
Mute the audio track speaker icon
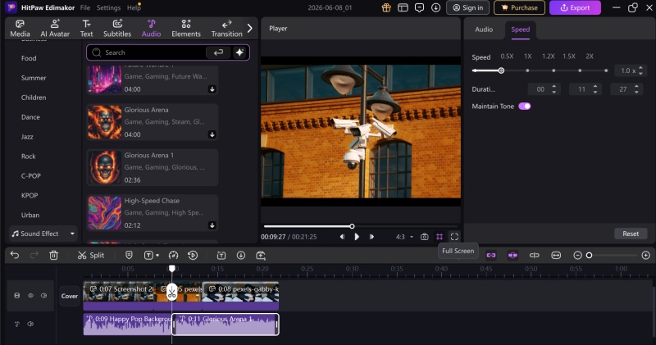pos(30,324)
